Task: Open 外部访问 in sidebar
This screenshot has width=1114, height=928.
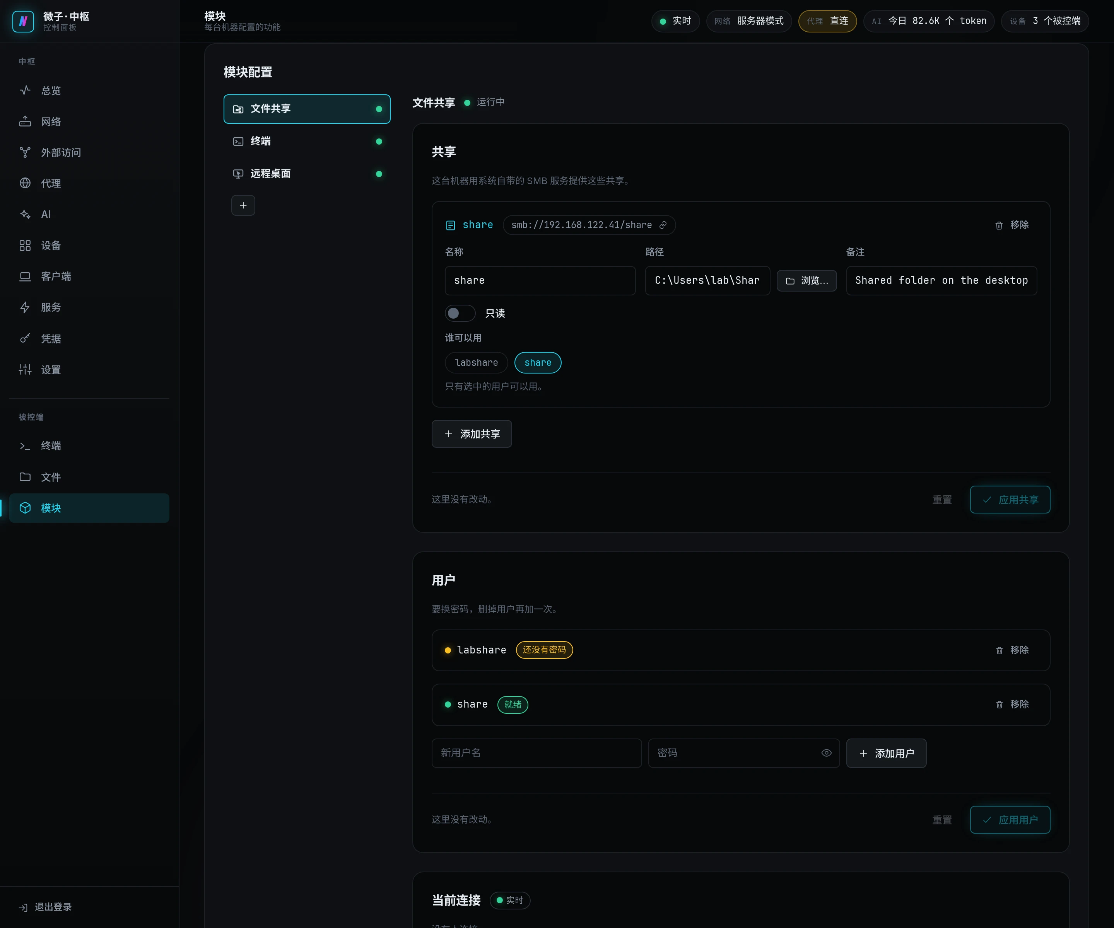Action: pos(89,153)
